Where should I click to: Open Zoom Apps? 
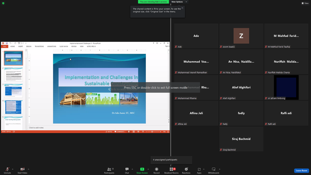tap(199, 170)
